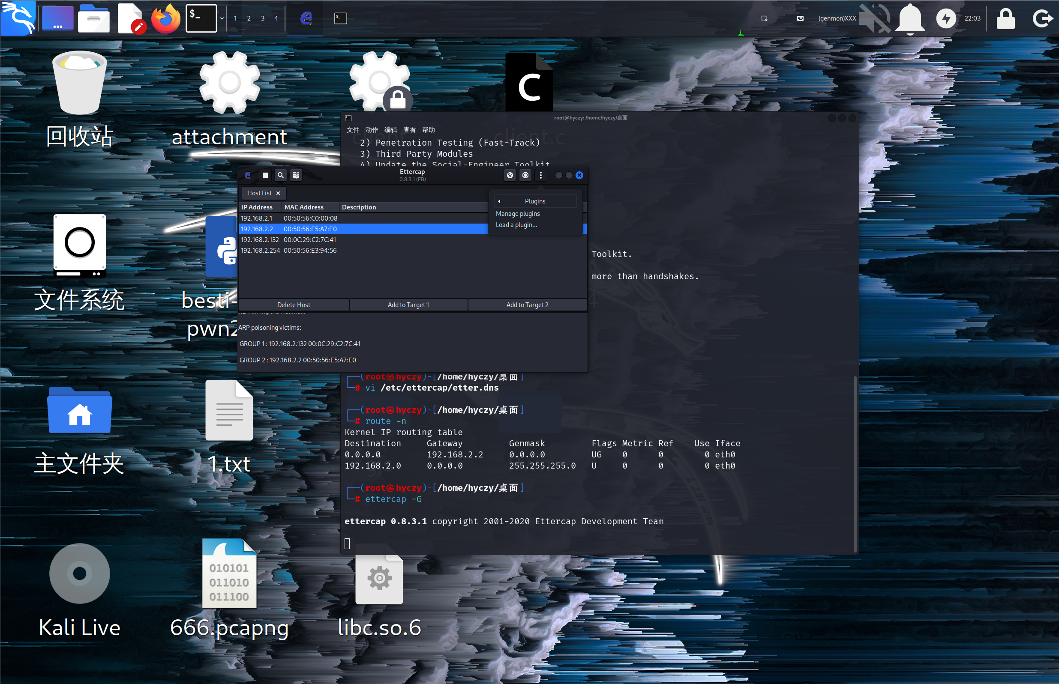Image resolution: width=1059 pixels, height=684 pixels.
Task: Open the three-dot Ettercap menu
Action: point(540,175)
